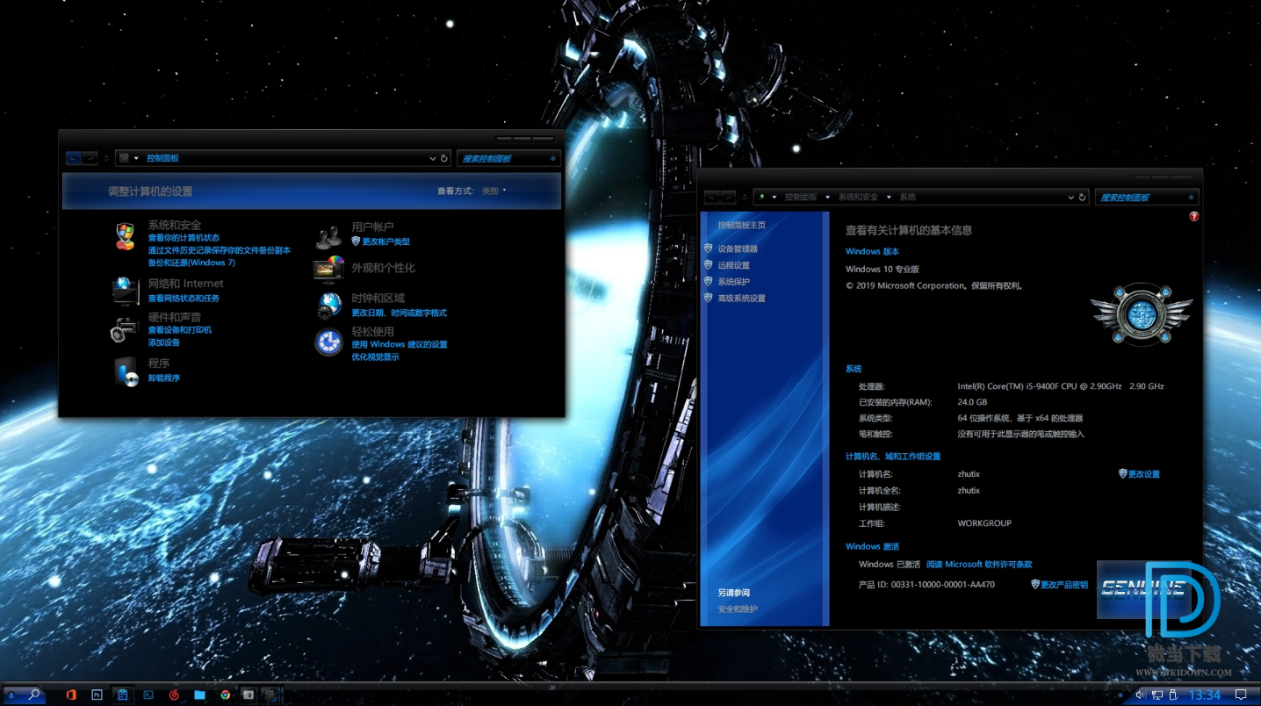This screenshot has width=1261, height=706.
Task: Click 优化视觉显示 link
Action: 375,357
